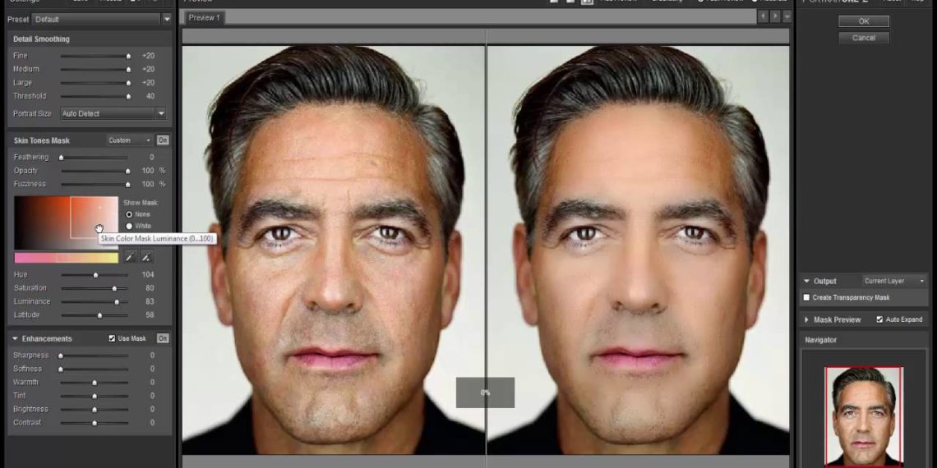Viewport: 937px width, 468px height.
Task: Adjust the Threshold slider
Action: [x=95, y=96]
